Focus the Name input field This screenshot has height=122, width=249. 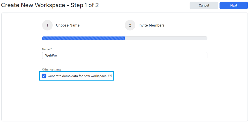pos(125,55)
